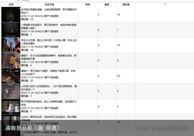Image resolution: width=194 pixels, height=136 pixels.
Task: Click 重复 value 0 in 灰姑娘游戏 row
Action: click(x=99, y=91)
